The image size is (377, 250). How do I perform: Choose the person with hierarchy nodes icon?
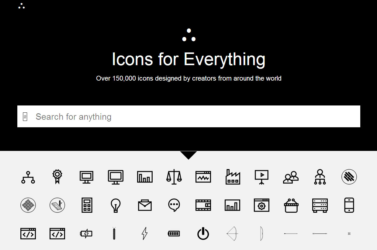tap(320, 177)
